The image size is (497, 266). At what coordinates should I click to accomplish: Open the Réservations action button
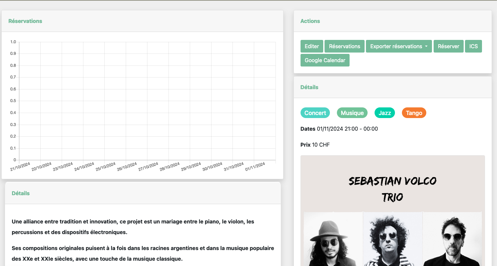coord(344,46)
